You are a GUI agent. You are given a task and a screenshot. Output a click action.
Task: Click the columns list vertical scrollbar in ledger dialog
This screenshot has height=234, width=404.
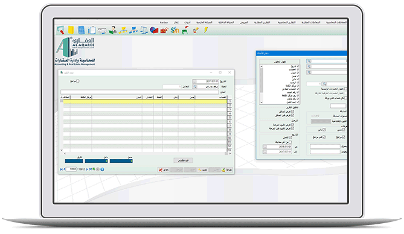(x=261, y=84)
